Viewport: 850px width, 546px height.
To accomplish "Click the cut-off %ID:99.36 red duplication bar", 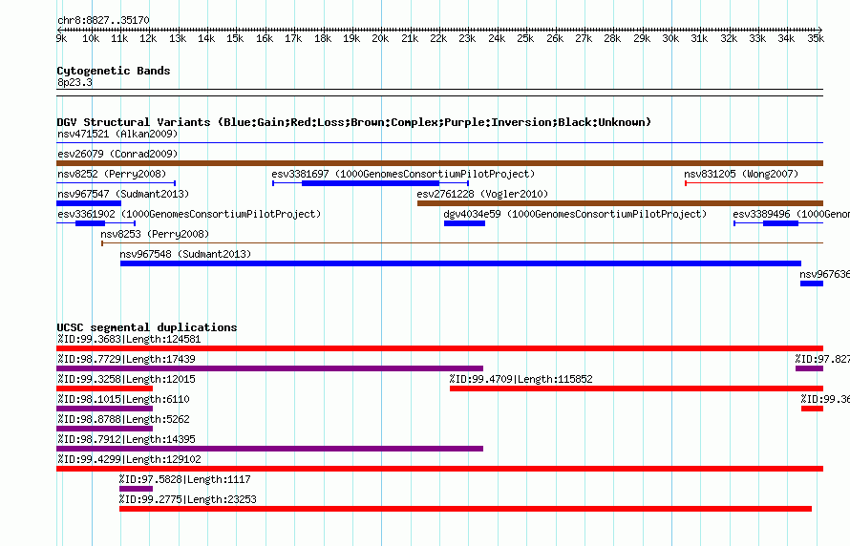I will pyautogui.click(x=812, y=409).
